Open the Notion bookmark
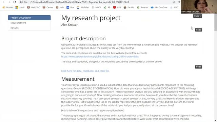The width and height of the screenshot is (217, 122). (7, 7)
